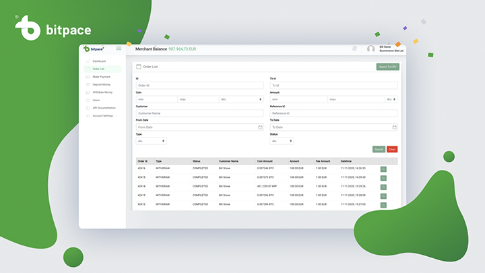View details of order 42415
Viewport: 485px width, 273px height.
(383, 178)
